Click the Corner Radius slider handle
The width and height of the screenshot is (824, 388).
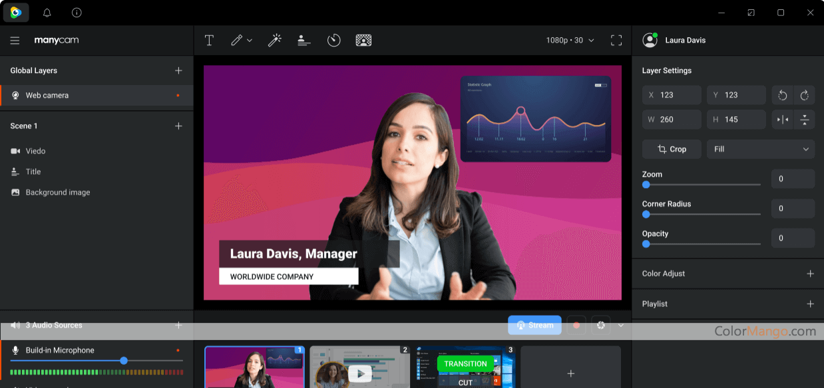[646, 215]
